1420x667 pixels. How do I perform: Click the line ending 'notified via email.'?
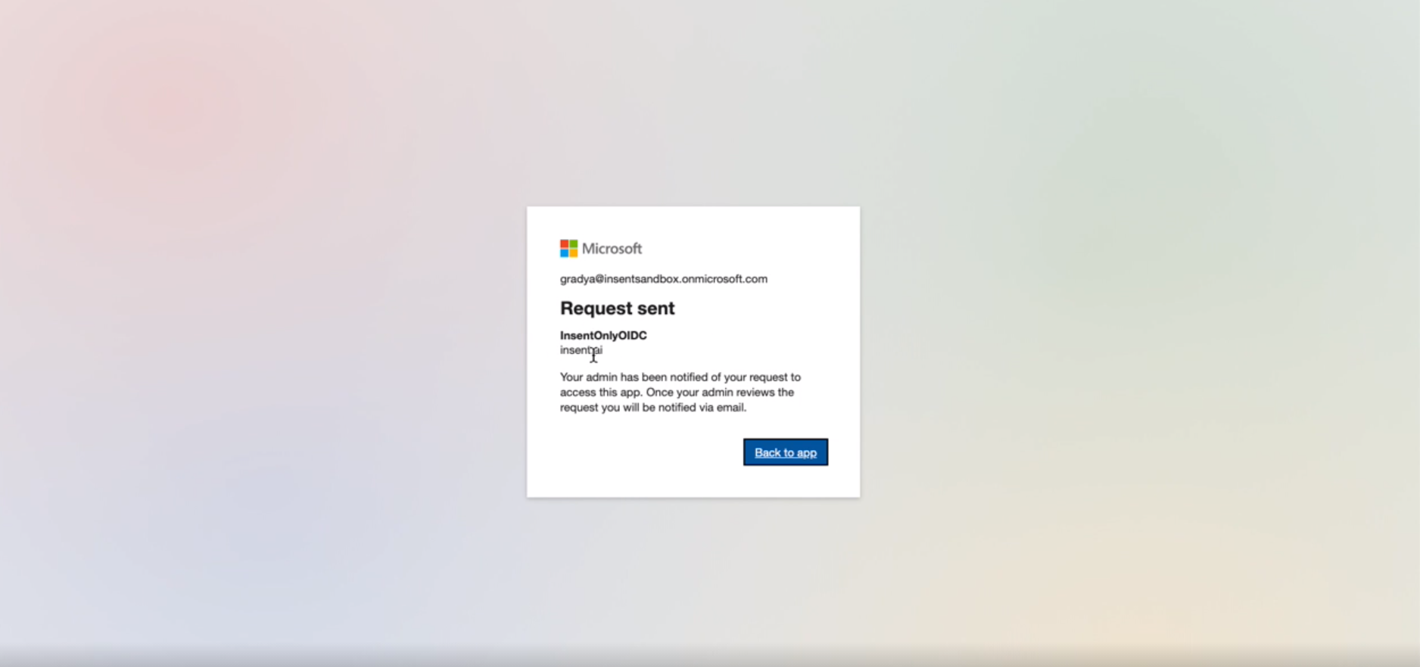pyautogui.click(x=653, y=407)
